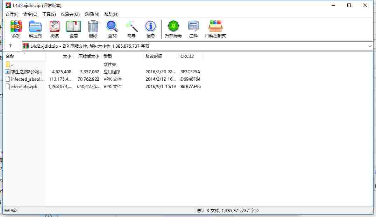Open the 命令(C) menu
The image size is (376, 217).
[x=30, y=14]
